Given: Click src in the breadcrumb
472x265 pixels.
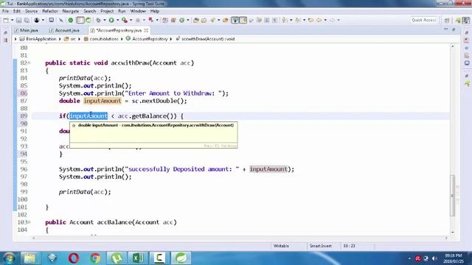Looking at the screenshot, I should coord(73,39).
